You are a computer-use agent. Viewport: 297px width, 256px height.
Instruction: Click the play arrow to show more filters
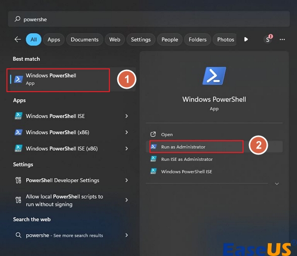tap(247, 40)
